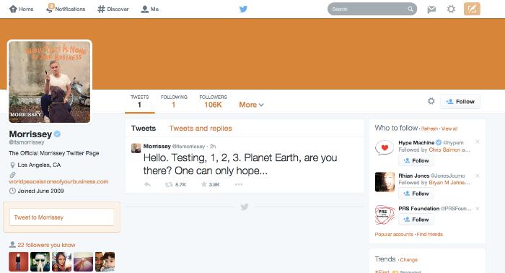Viewport: 505px width, 273px height.
Task: Retweet the Hello Testing tweet
Action: pyautogui.click(x=175, y=185)
